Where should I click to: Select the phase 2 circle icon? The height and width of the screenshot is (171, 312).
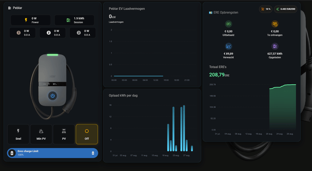(48, 33)
